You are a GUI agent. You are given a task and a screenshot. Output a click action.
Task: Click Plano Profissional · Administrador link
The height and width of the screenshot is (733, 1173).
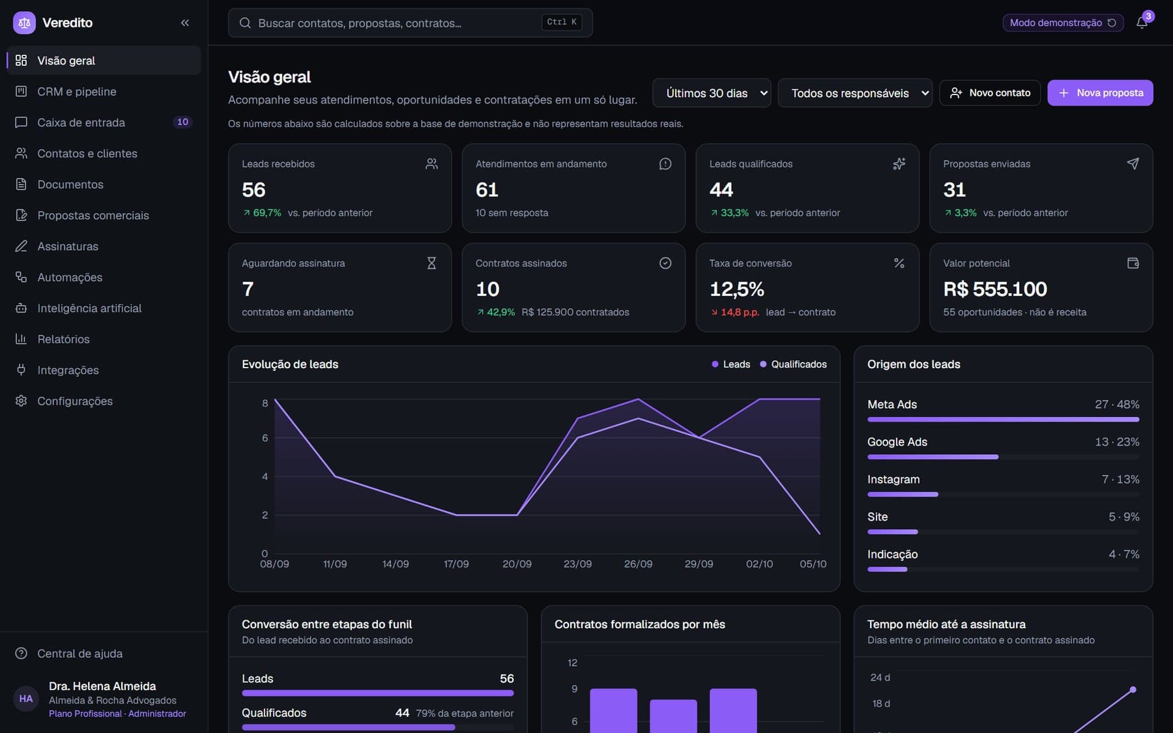pos(117,714)
